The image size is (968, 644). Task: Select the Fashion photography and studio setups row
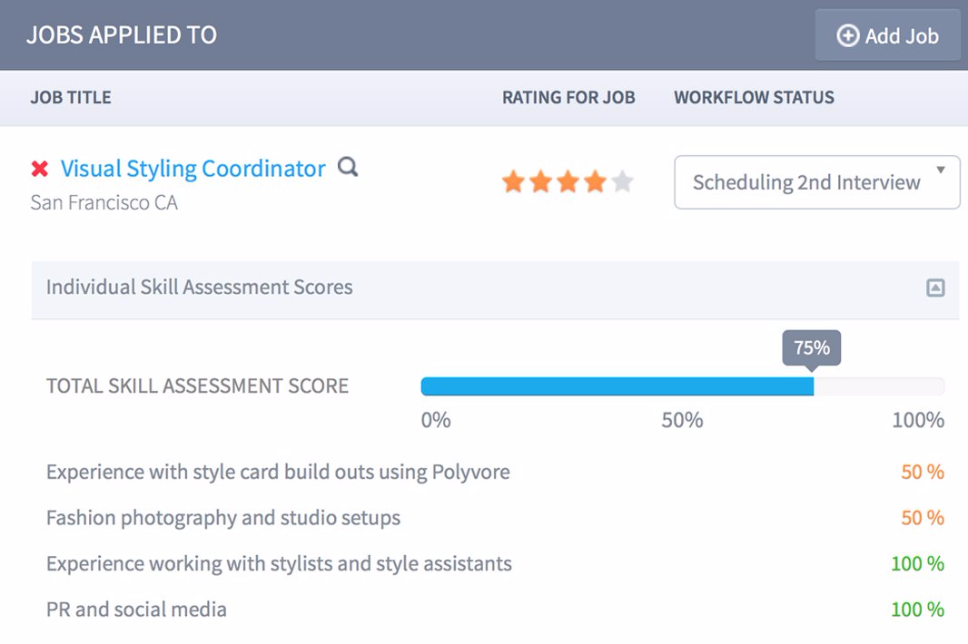(222, 517)
